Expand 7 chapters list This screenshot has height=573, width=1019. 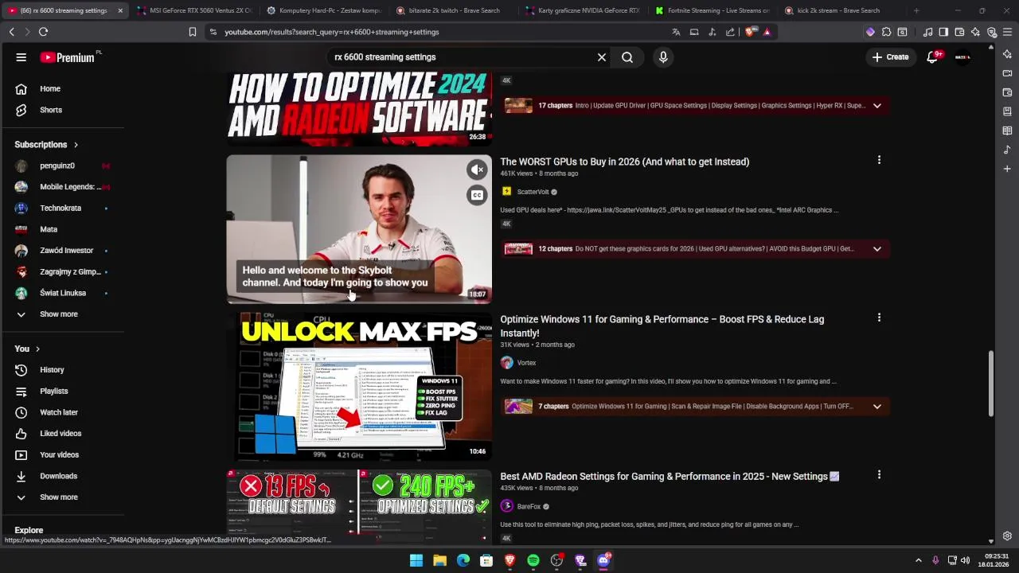pyautogui.click(x=876, y=406)
